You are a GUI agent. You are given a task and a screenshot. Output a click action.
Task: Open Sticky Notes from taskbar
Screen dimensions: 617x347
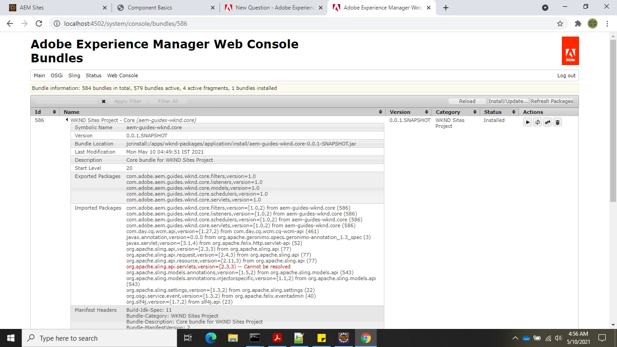click(x=322, y=338)
